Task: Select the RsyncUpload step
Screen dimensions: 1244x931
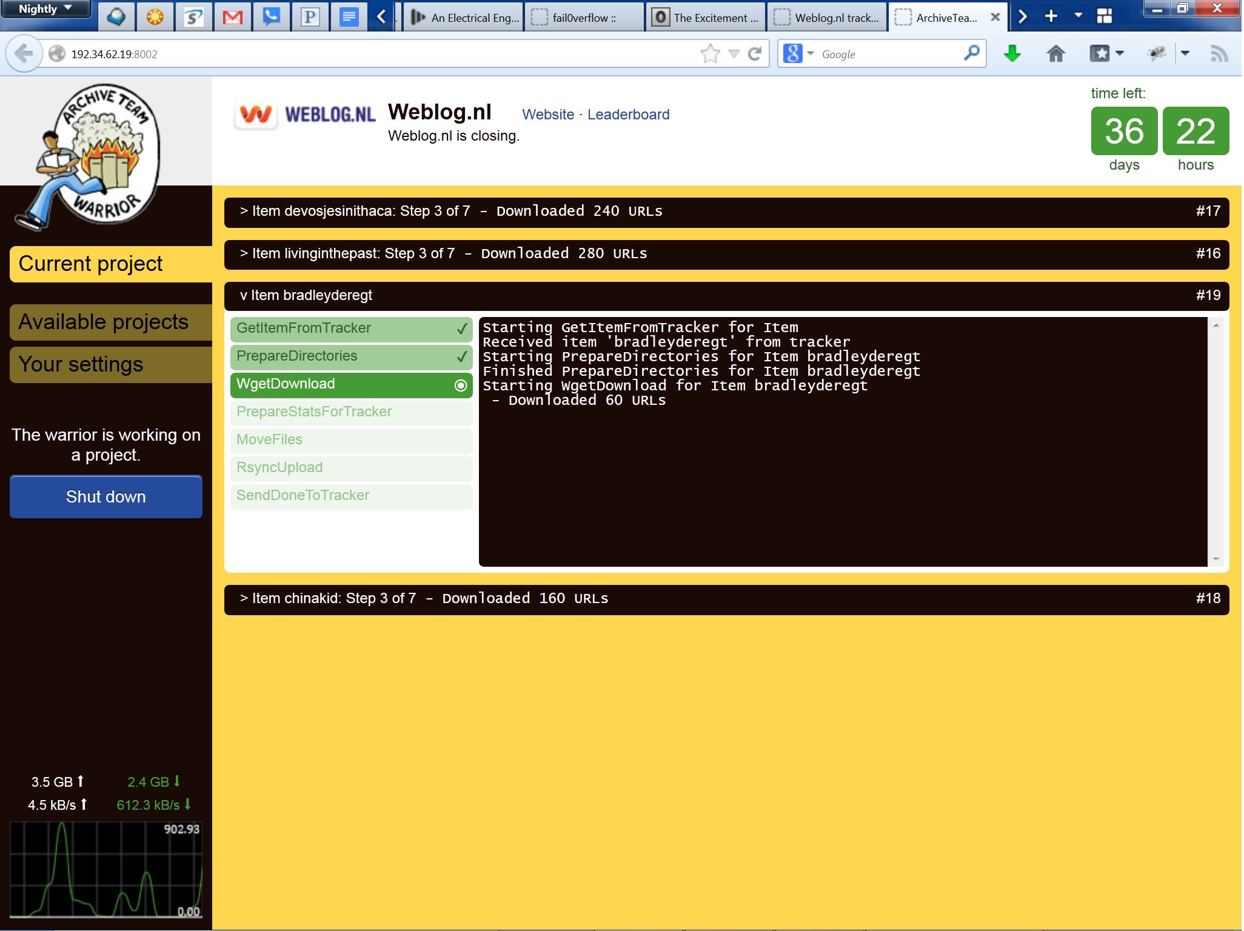Action: [x=351, y=469]
